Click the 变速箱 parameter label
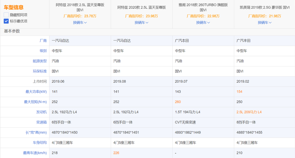The width and height of the screenshot is (295, 158). tap(41, 122)
